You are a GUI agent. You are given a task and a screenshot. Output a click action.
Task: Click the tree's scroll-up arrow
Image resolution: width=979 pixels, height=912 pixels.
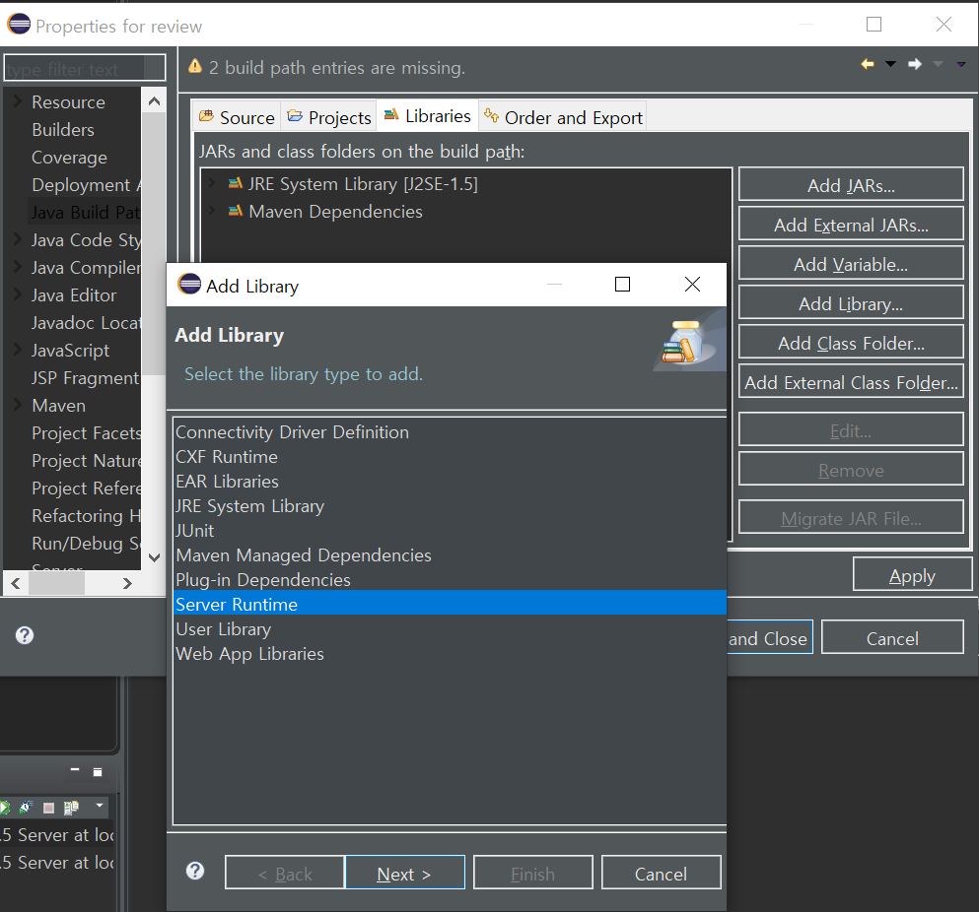(x=154, y=101)
